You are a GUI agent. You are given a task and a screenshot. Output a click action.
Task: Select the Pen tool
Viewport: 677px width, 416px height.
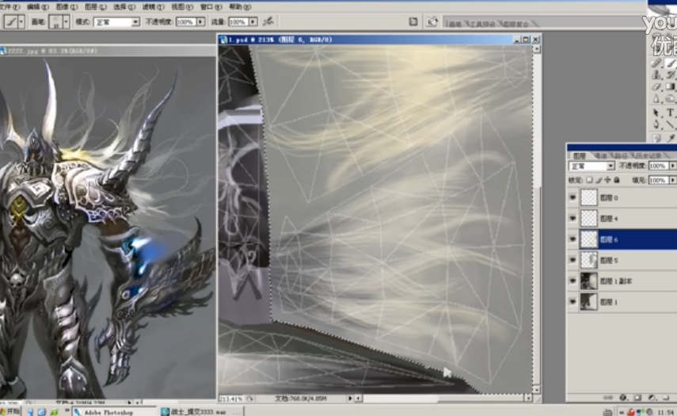[656, 124]
